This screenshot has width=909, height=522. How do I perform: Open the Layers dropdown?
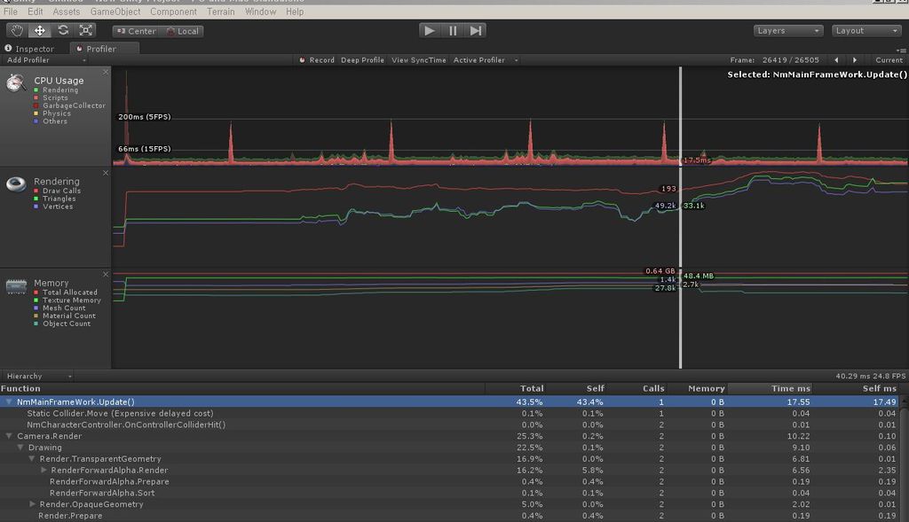pos(787,31)
